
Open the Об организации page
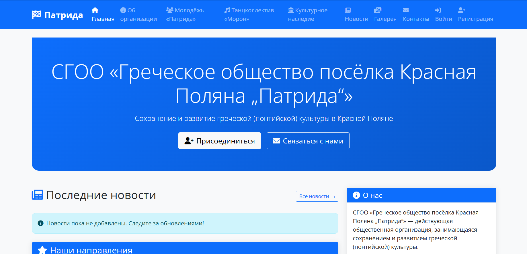click(x=138, y=15)
